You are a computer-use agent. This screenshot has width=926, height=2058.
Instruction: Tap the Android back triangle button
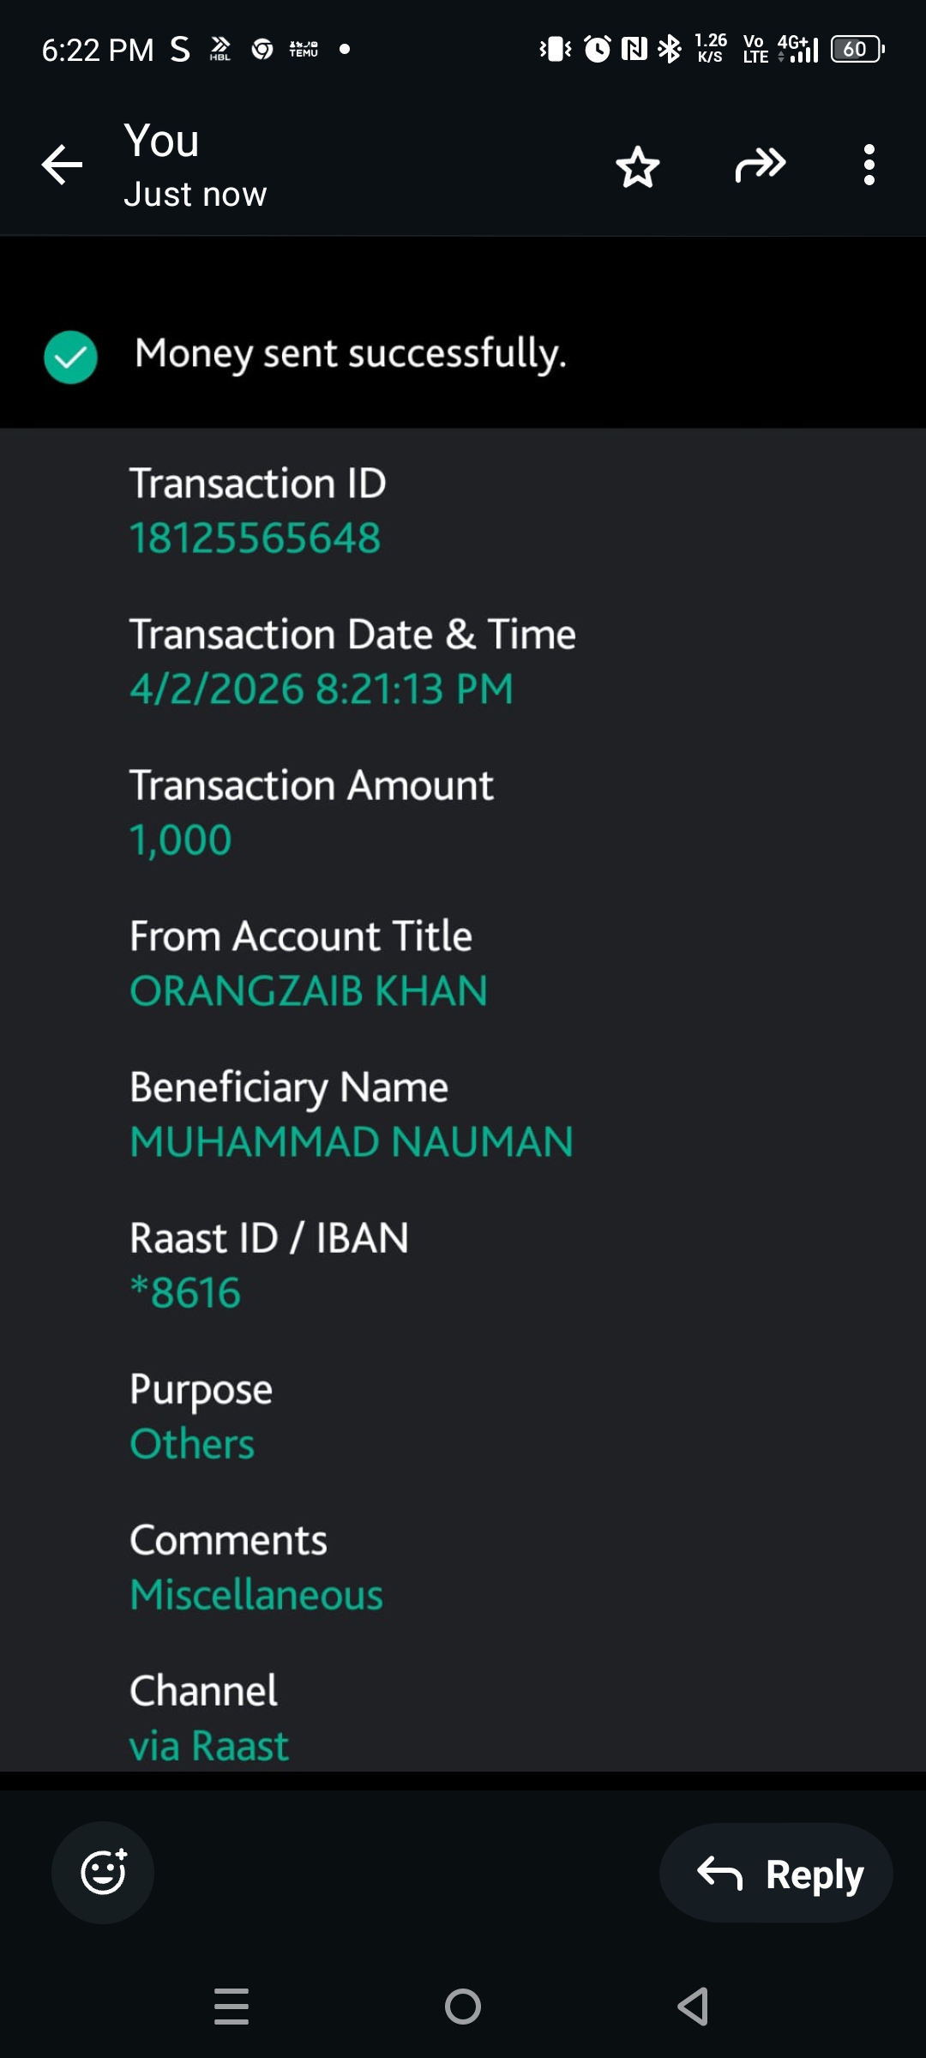[x=693, y=2007]
